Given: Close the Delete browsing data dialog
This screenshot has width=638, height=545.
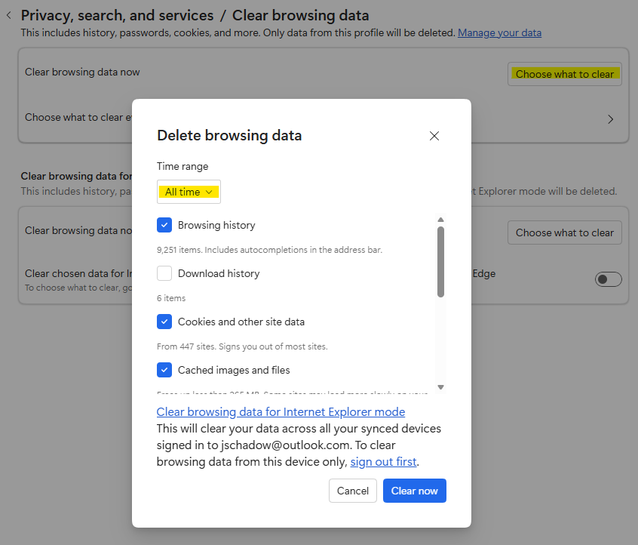Looking at the screenshot, I should point(434,136).
